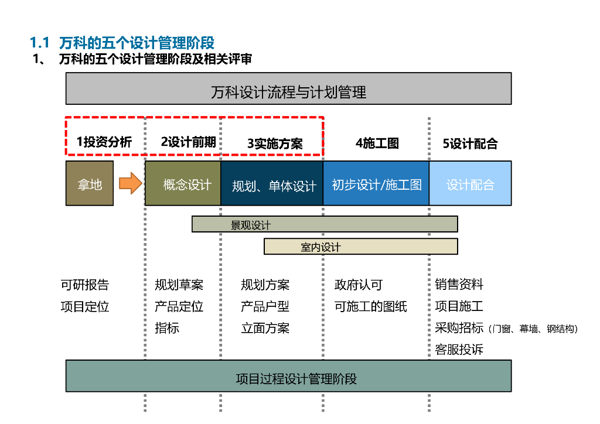Click the text '产品户型'
This screenshot has width=600, height=424.
[x=265, y=306]
